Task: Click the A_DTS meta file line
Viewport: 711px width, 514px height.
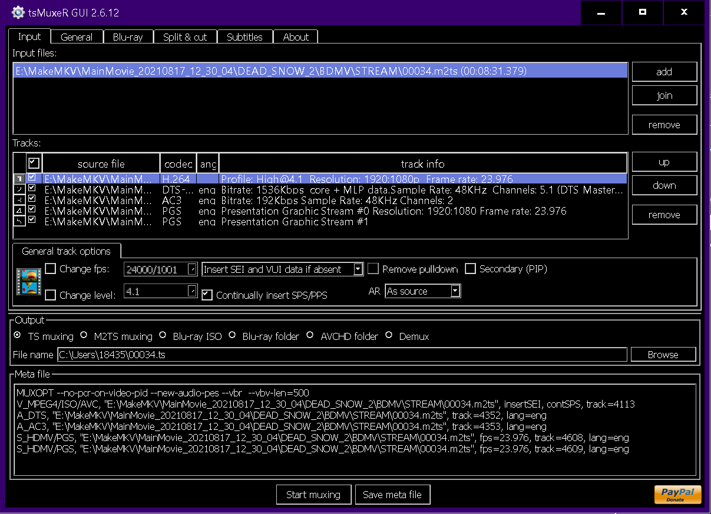Action: [x=282, y=415]
